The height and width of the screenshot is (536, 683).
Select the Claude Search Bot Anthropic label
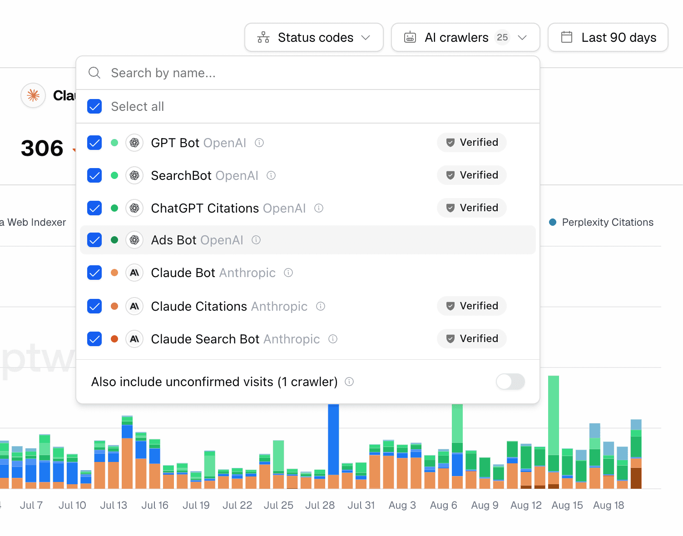tap(235, 339)
